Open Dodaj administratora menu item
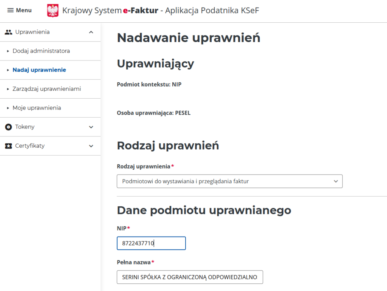The height and width of the screenshot is (291, 387). pyautogui.click(x=41, y=51)
